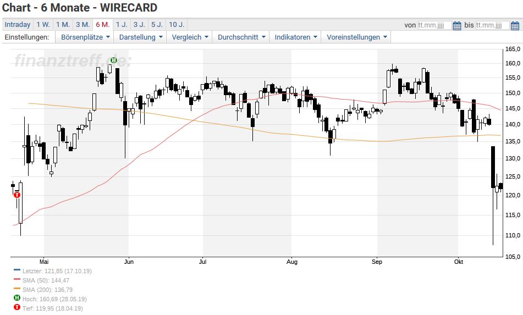Click the green H high marker on chart
Image resolution: width=523 pixels, height=315 pixels.
pos(114,60)
